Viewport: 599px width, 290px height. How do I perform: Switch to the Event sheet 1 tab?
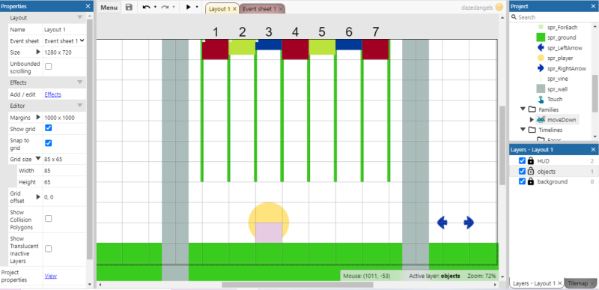(259, 9)
